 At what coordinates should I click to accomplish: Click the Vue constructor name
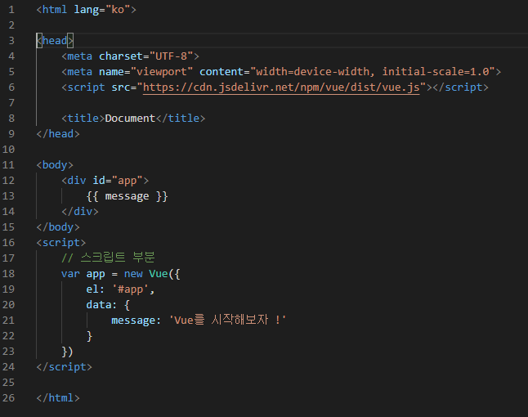[159, 274]
